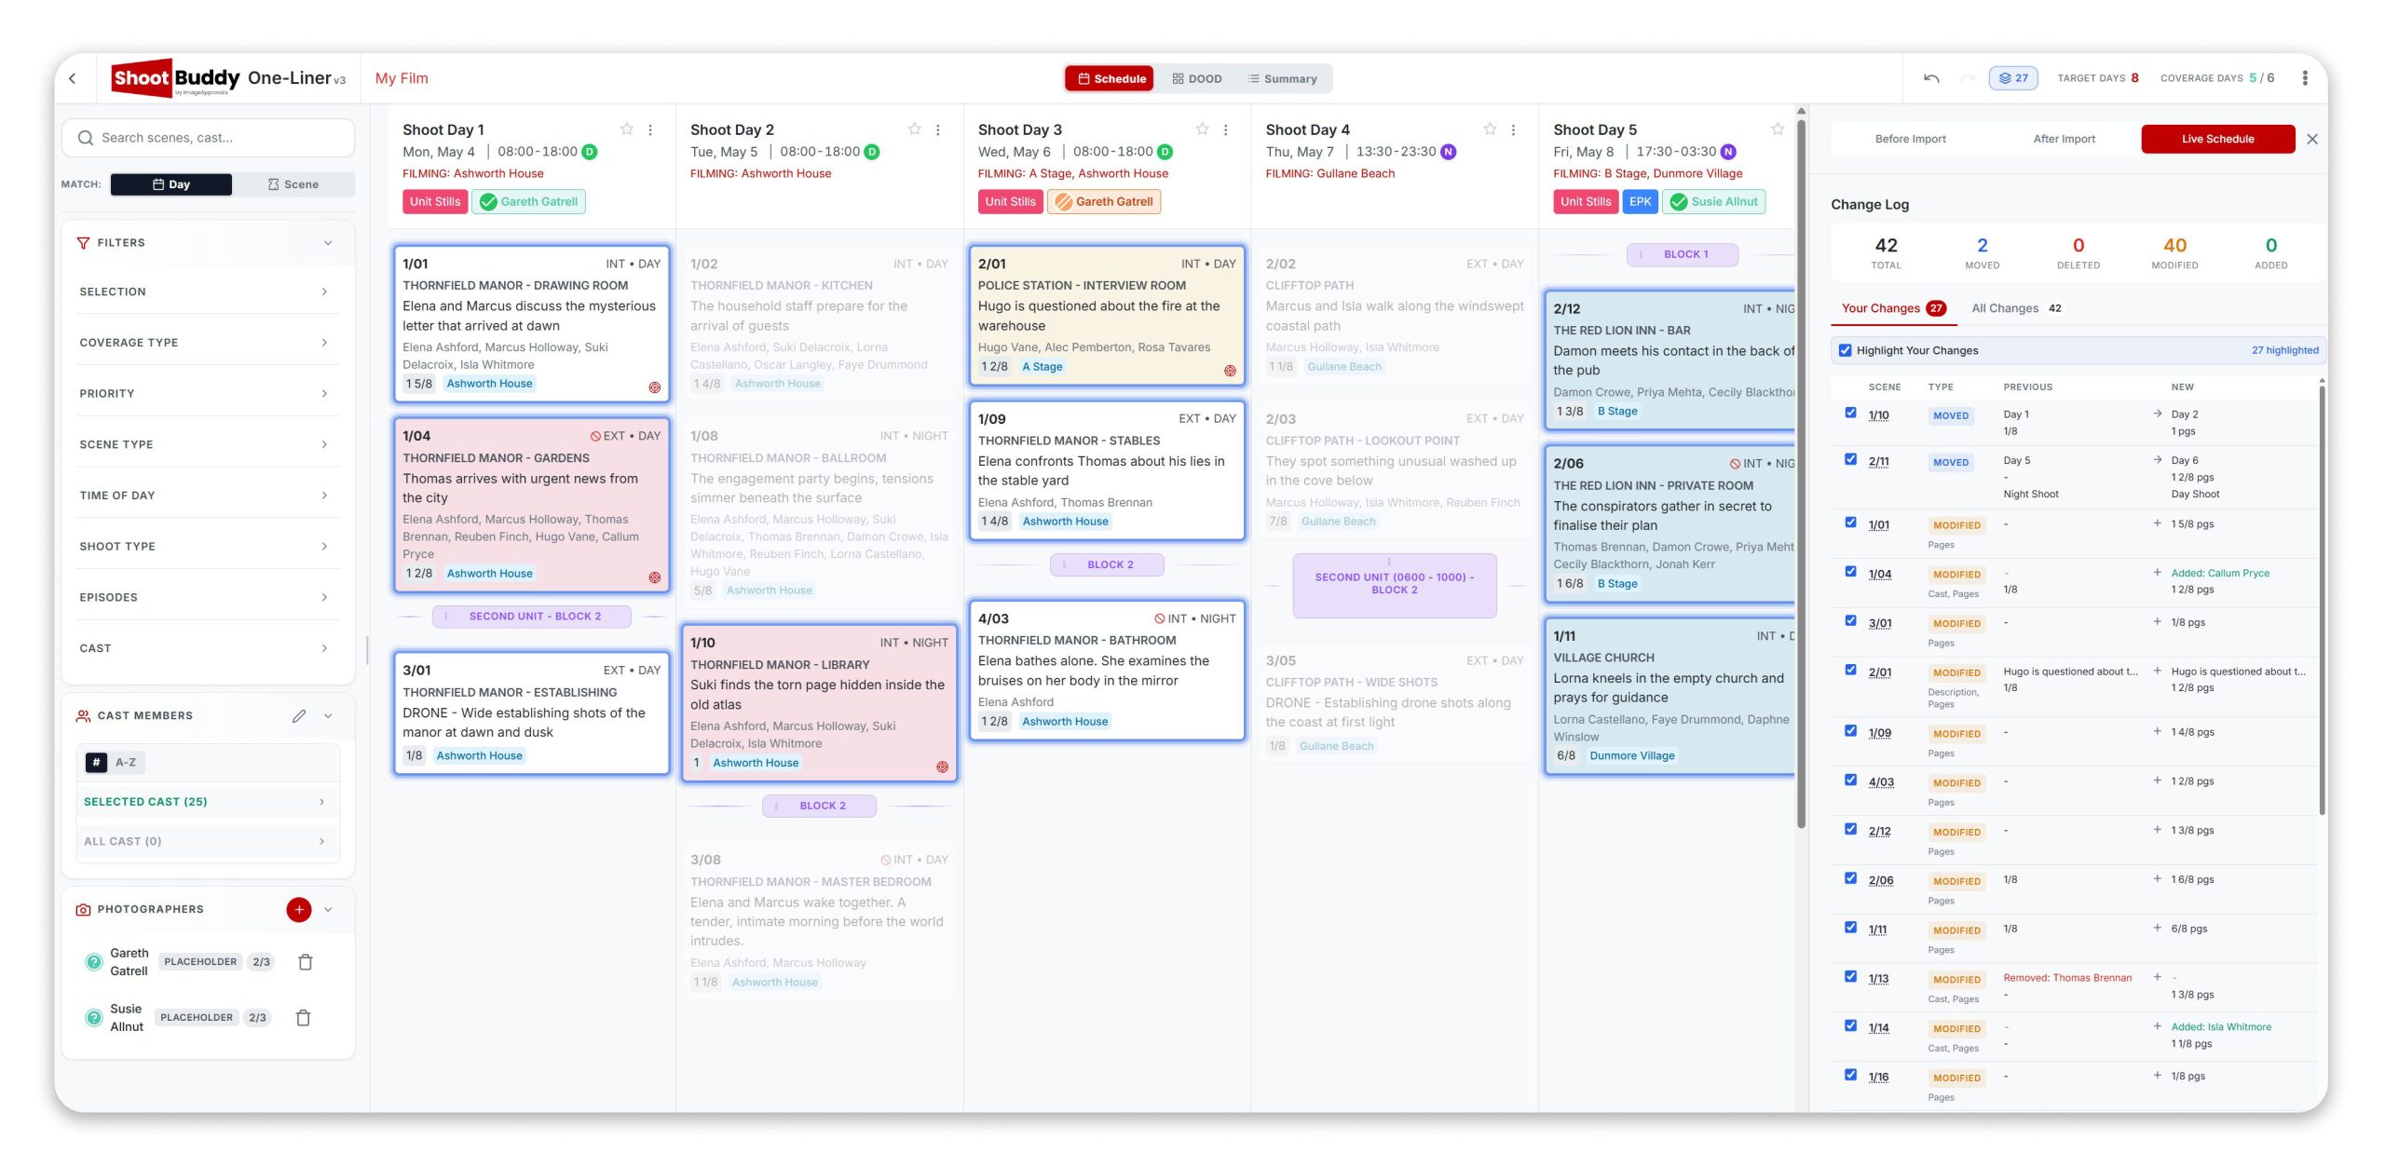Star Shoot Day 3
Viewport: 2385px width, 1167px height.
(x=1203, y=129)
